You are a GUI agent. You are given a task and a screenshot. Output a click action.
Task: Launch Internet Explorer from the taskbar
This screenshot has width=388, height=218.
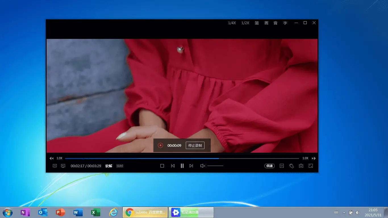click(113, 212)
